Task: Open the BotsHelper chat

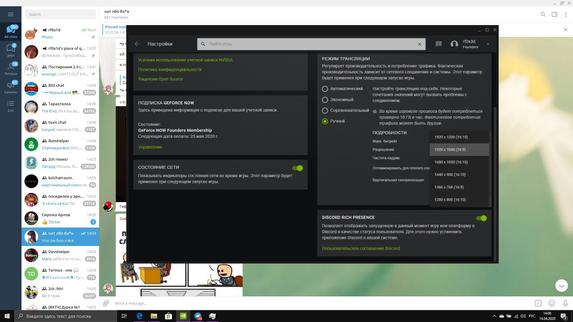Action: [60, 144]
